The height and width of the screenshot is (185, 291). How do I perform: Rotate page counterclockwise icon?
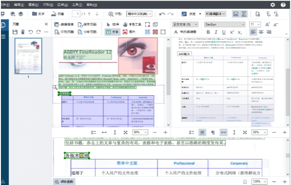[31, 32]
